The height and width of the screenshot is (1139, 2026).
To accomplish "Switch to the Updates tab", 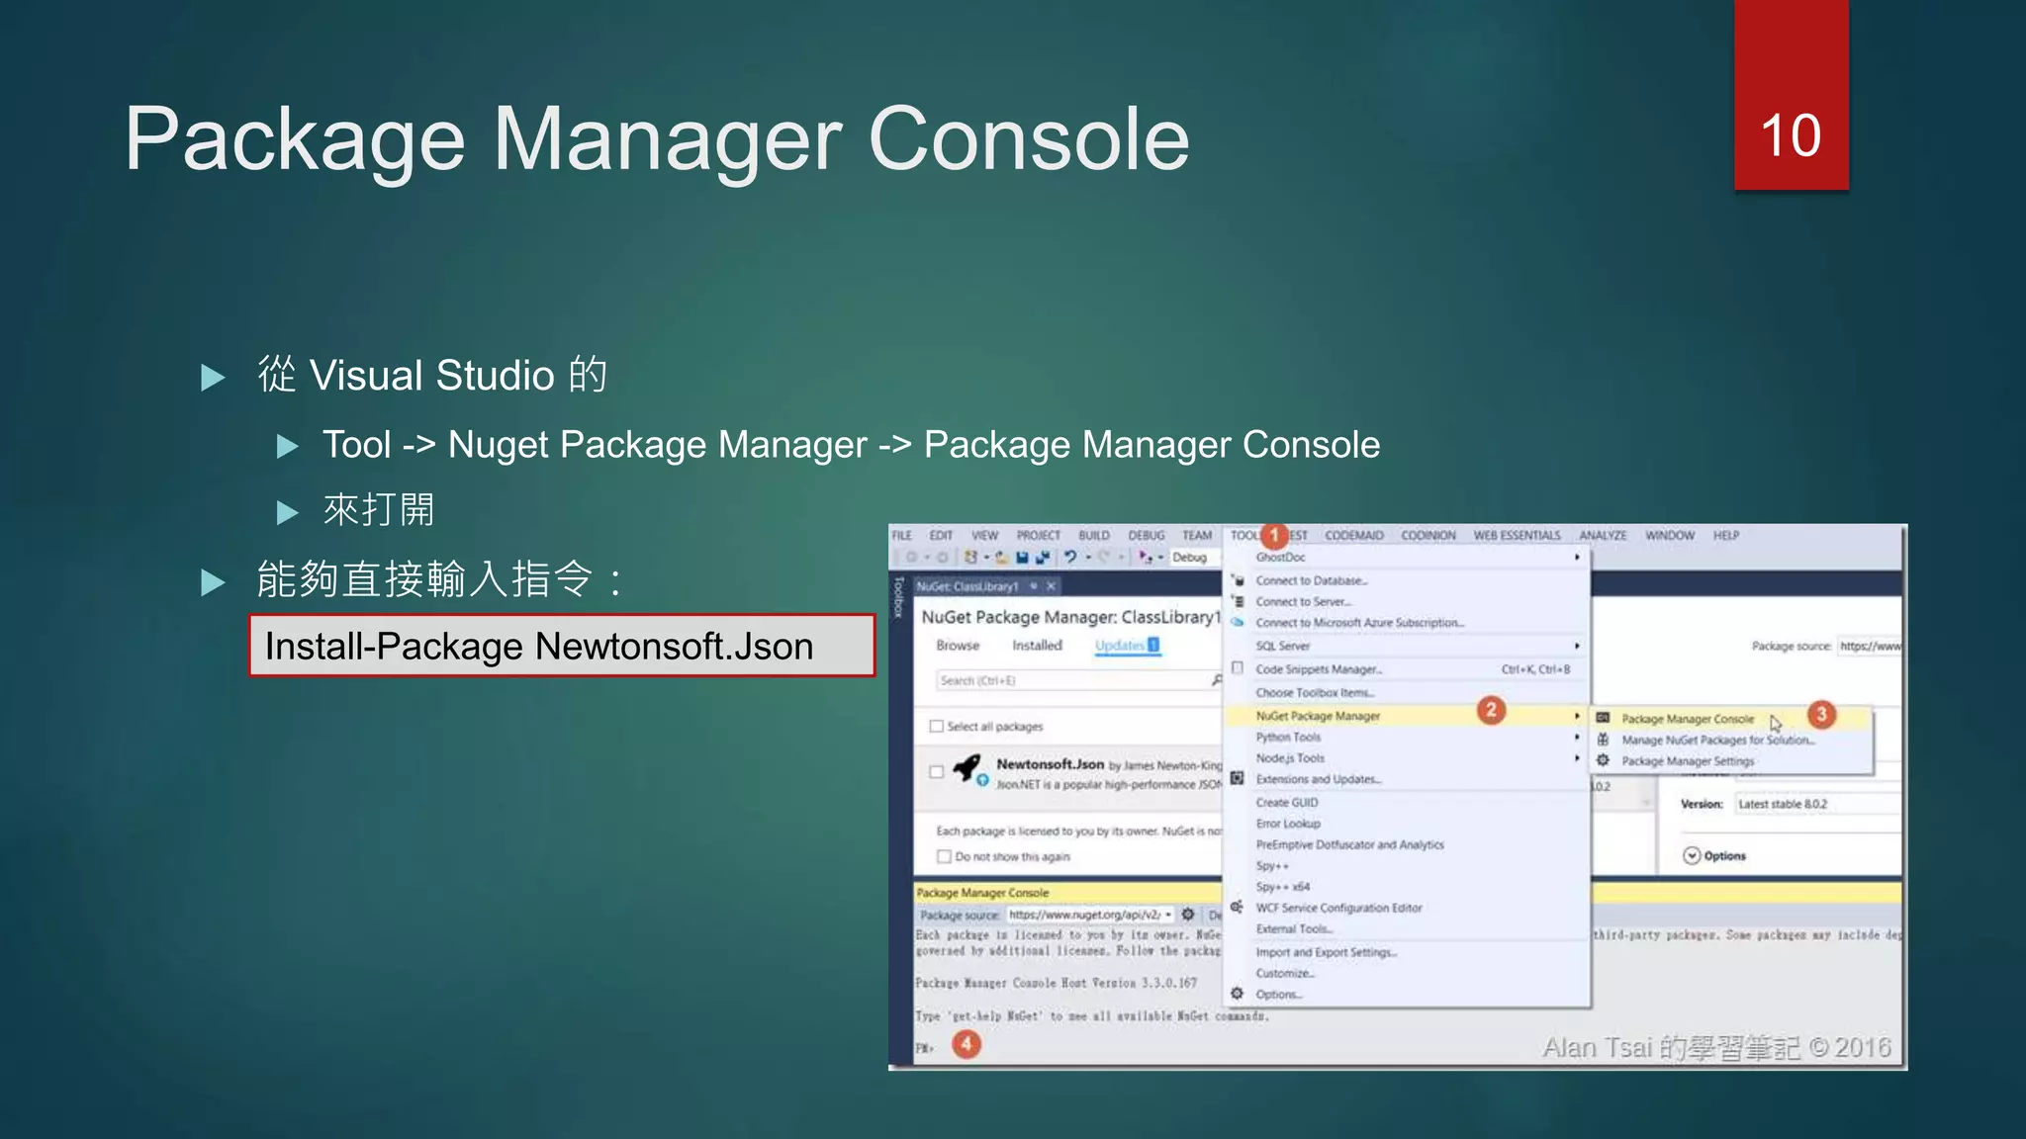I will pos(1127,645).
